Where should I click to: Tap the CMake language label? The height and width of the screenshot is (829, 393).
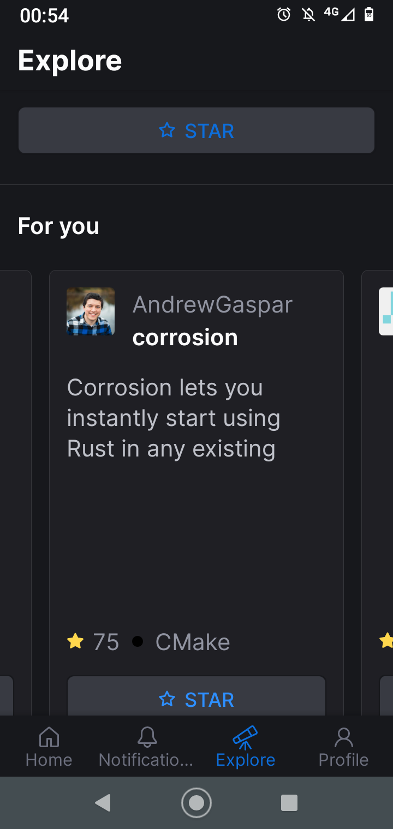[192, 641]
